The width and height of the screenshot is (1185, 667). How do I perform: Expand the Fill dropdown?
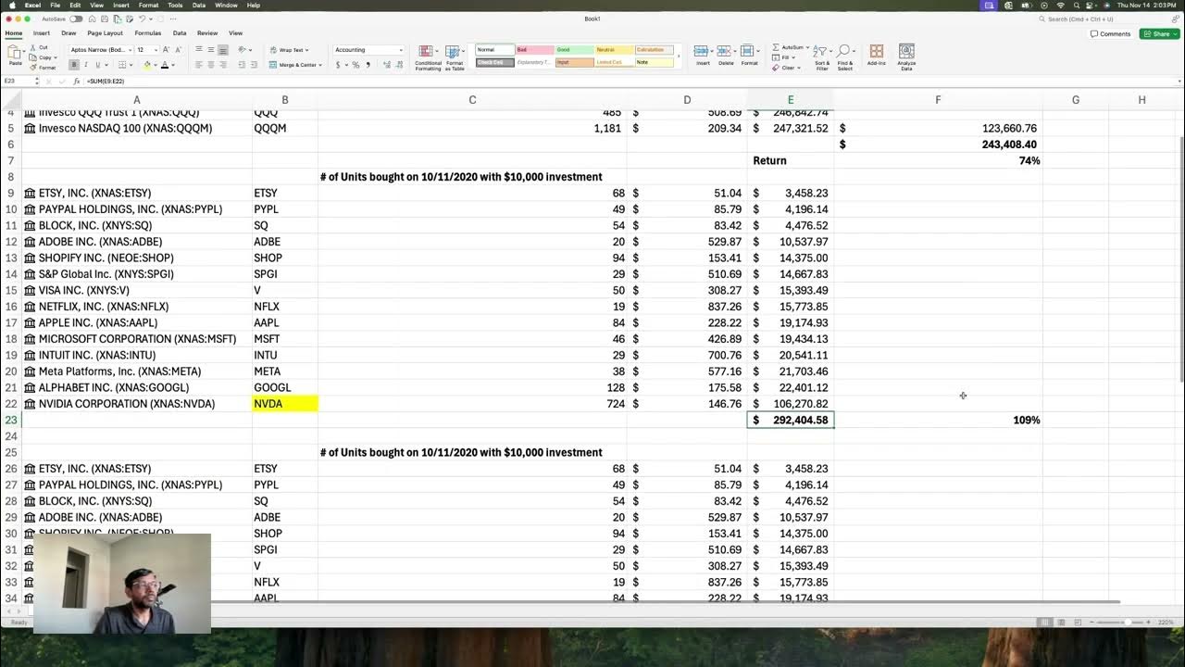pos(794,57)
